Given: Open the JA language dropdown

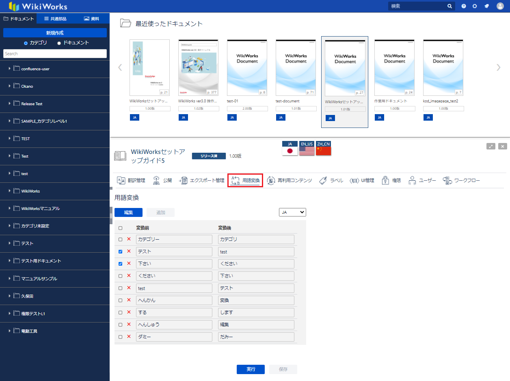Looking at the screenshot, I should tap(292, 212).
